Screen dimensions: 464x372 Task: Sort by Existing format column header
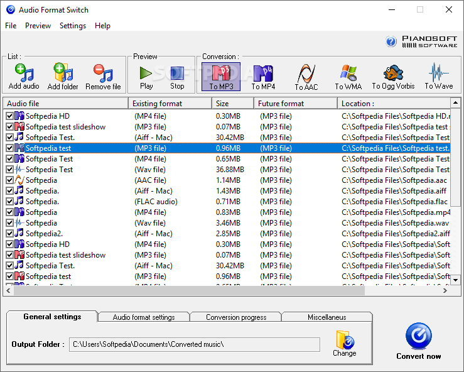[170, 103]
